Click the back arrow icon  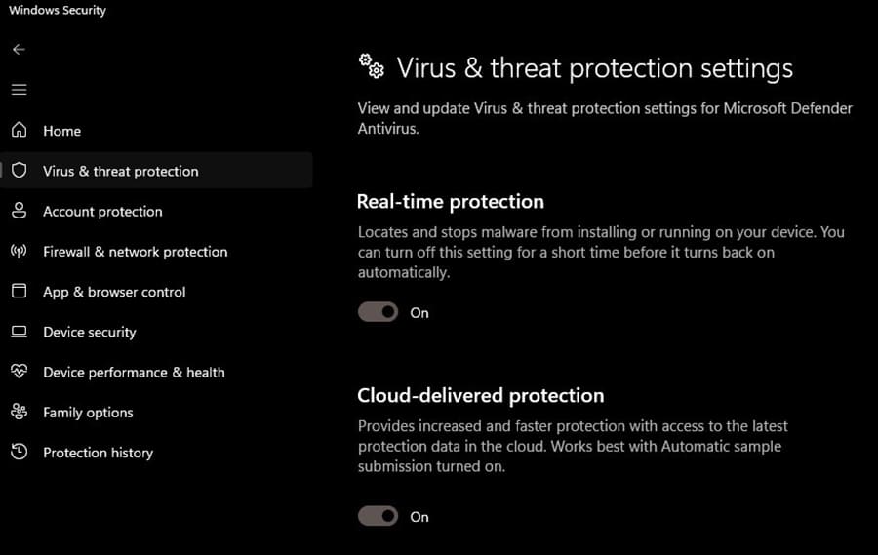(19, 49)
